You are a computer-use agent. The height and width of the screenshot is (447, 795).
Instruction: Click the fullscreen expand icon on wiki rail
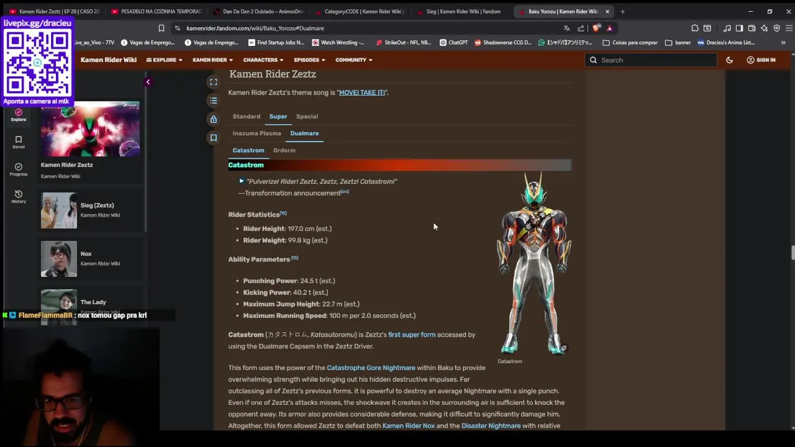click(214, 82)
